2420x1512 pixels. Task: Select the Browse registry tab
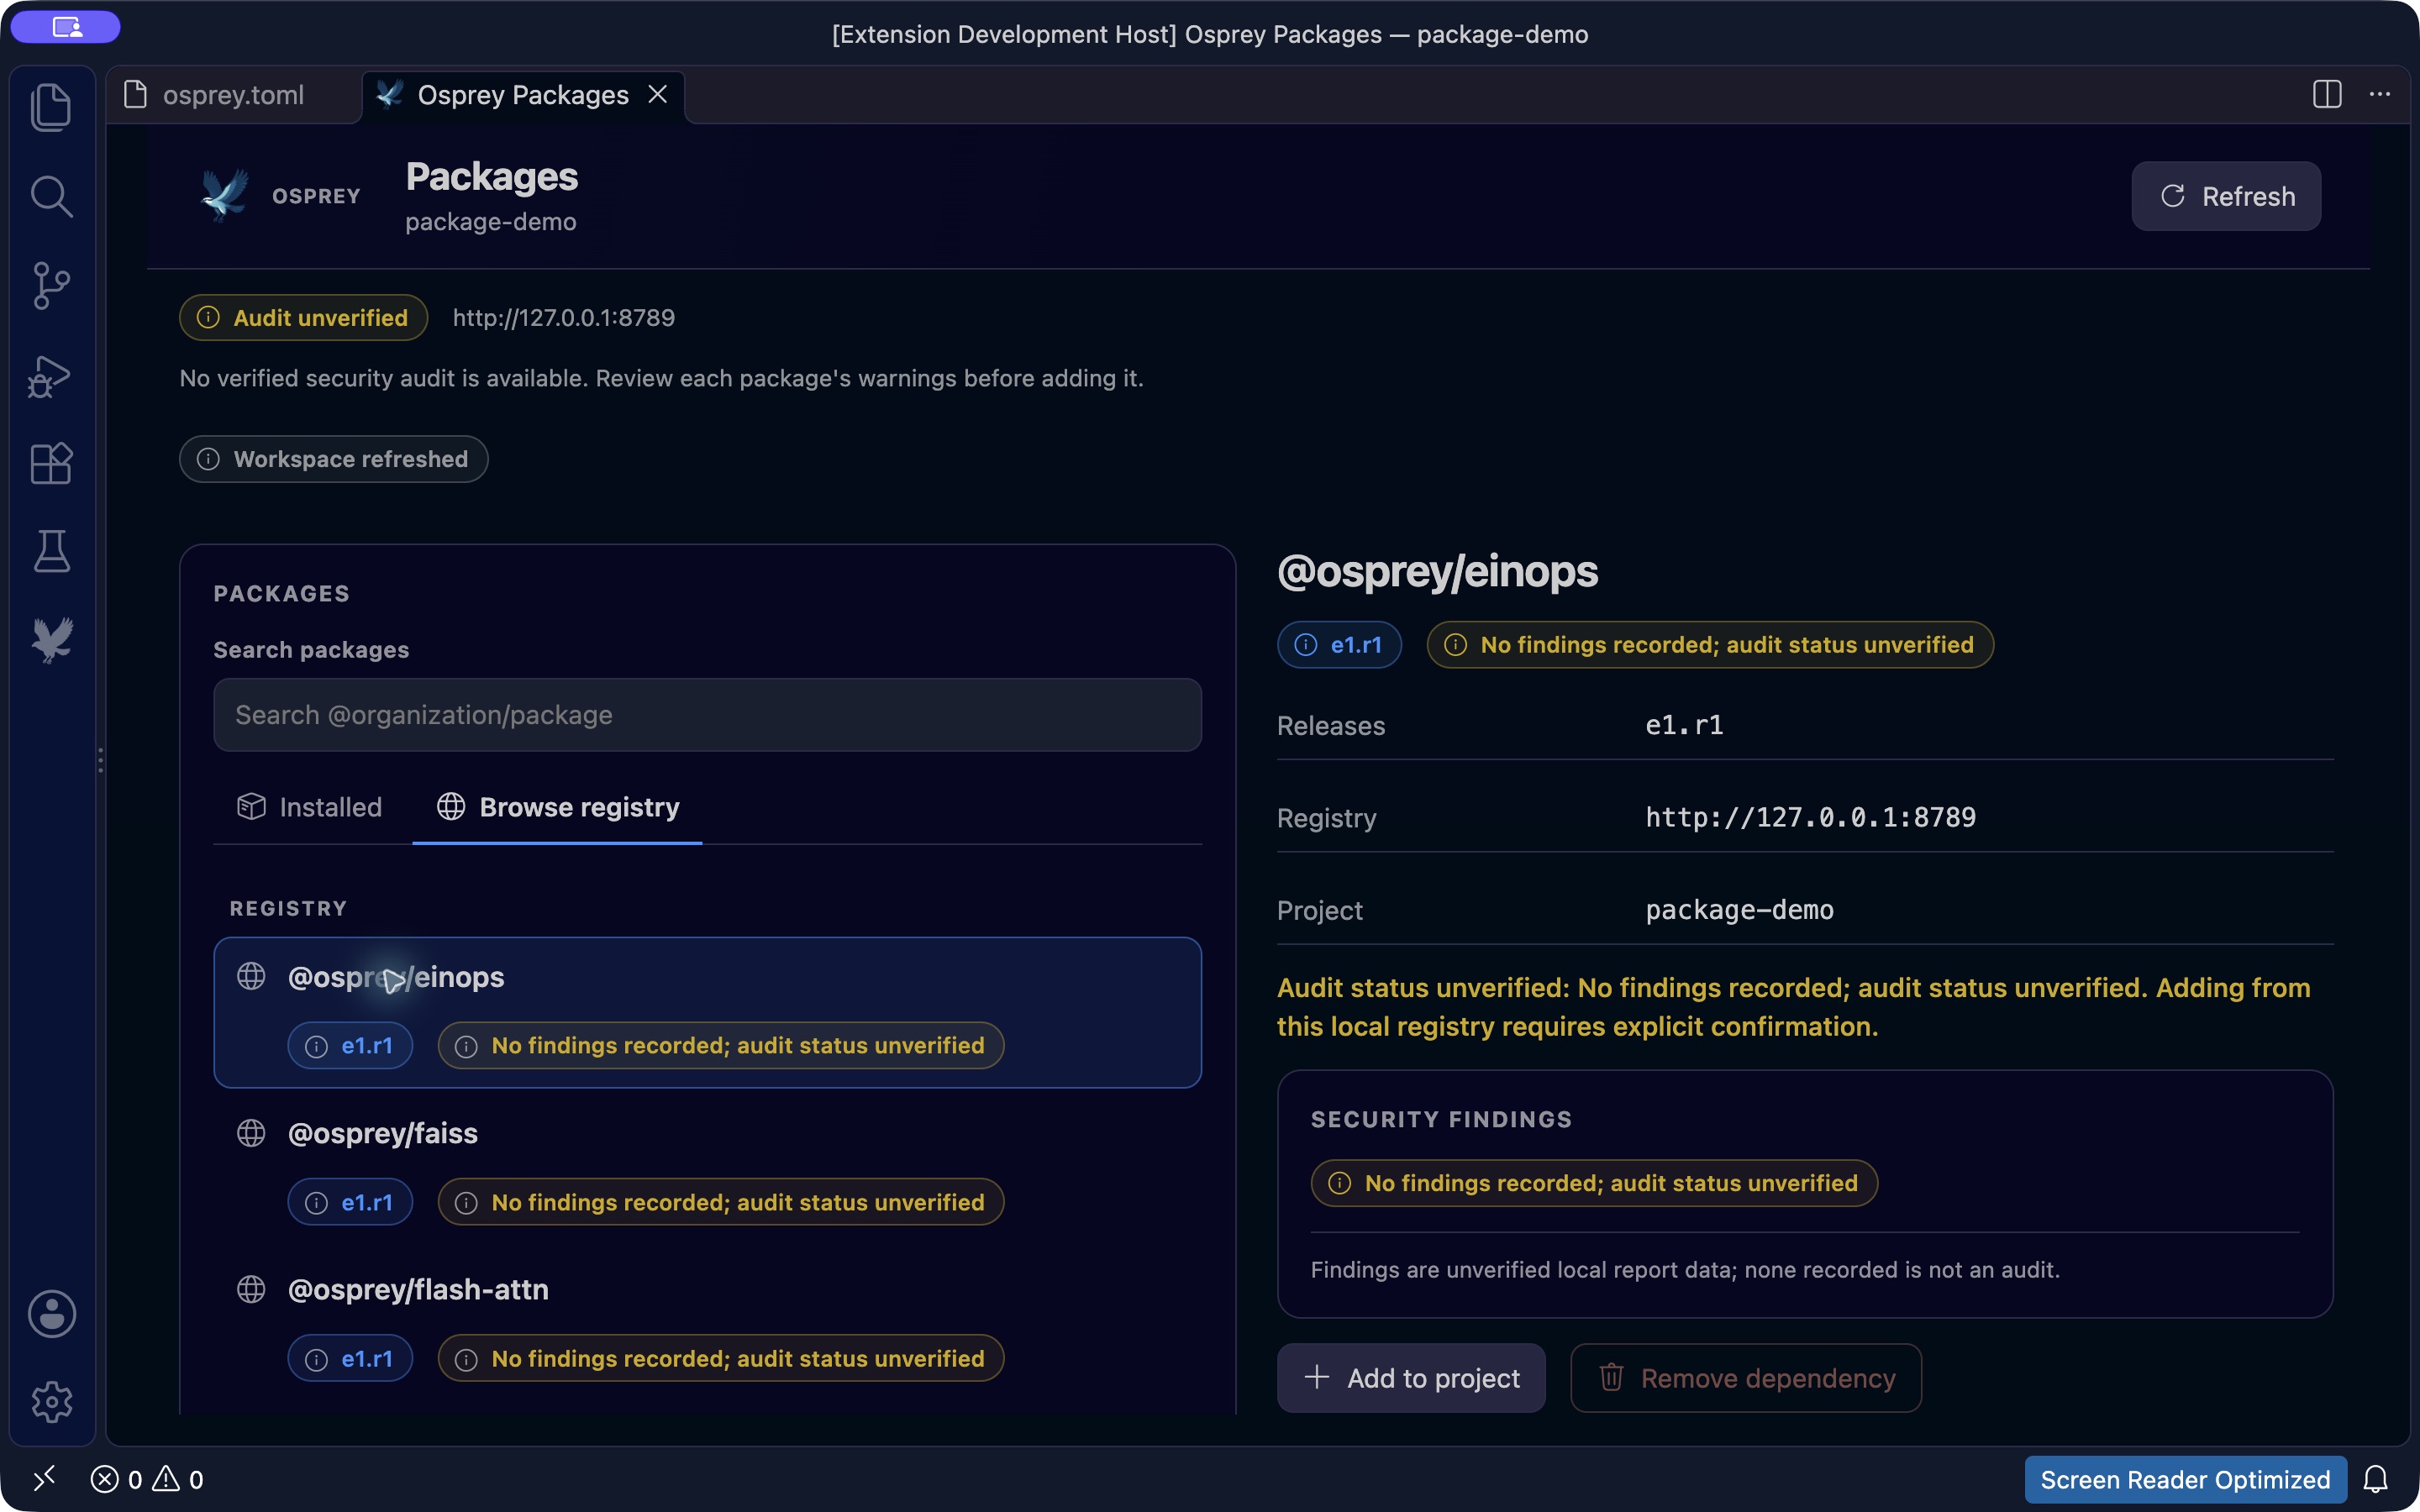(558, 806)
